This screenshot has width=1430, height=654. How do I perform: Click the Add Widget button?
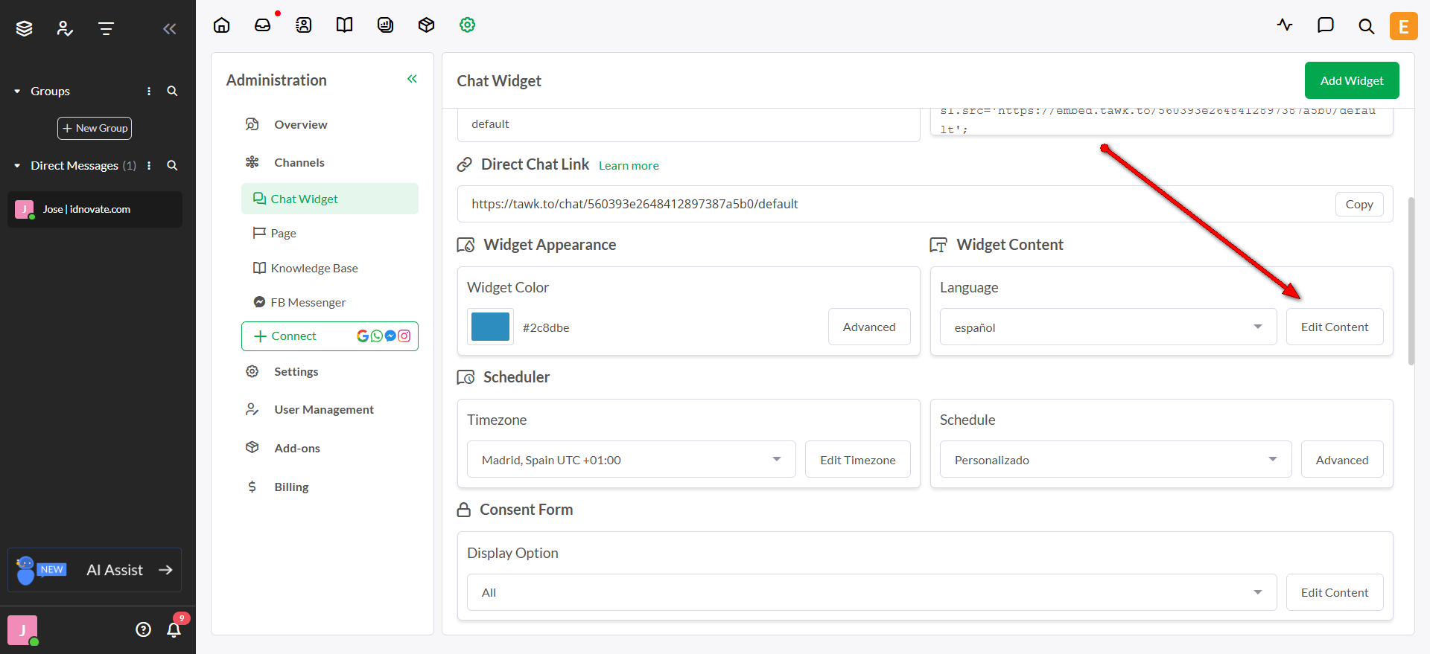(1351, 80)
